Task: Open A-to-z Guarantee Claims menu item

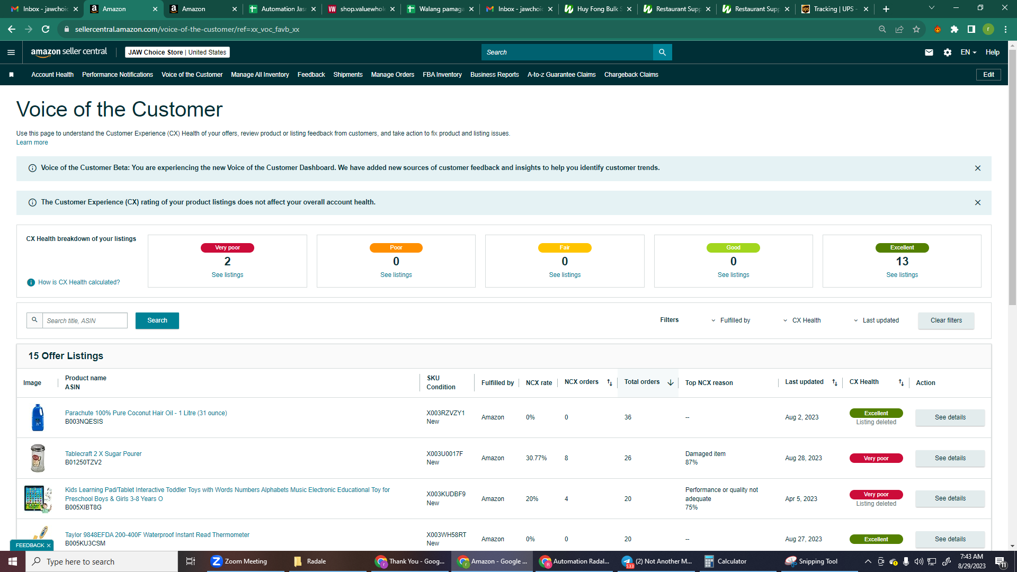Action: (x=561, y=75)
